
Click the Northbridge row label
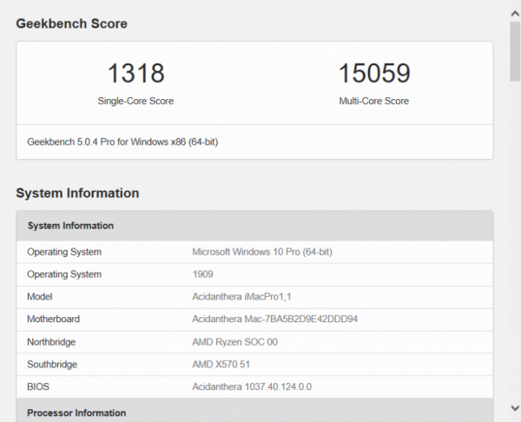(x=51, y=342)
